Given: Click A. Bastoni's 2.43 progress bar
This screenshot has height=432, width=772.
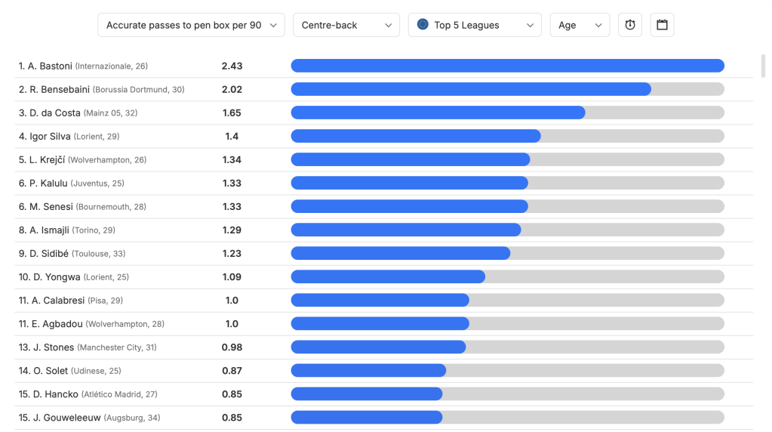Looking at the screenshot, I should (507, 66).
